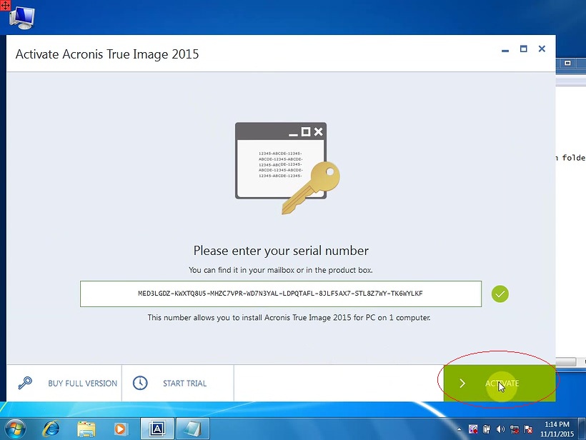Click the security tray icon left of plug
The height and width of the screenshot is (440, 586).
coord(473,429)
